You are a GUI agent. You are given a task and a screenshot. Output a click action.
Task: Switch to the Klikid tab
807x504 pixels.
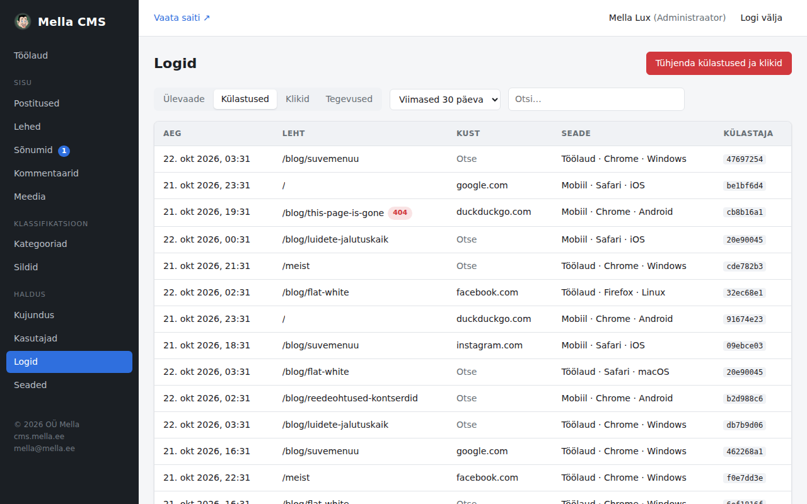[298, 99]
